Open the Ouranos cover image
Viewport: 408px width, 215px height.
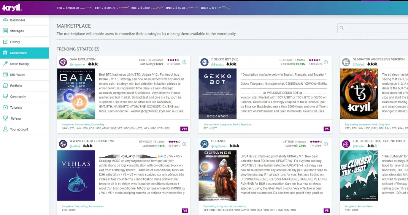coord(217,175)
